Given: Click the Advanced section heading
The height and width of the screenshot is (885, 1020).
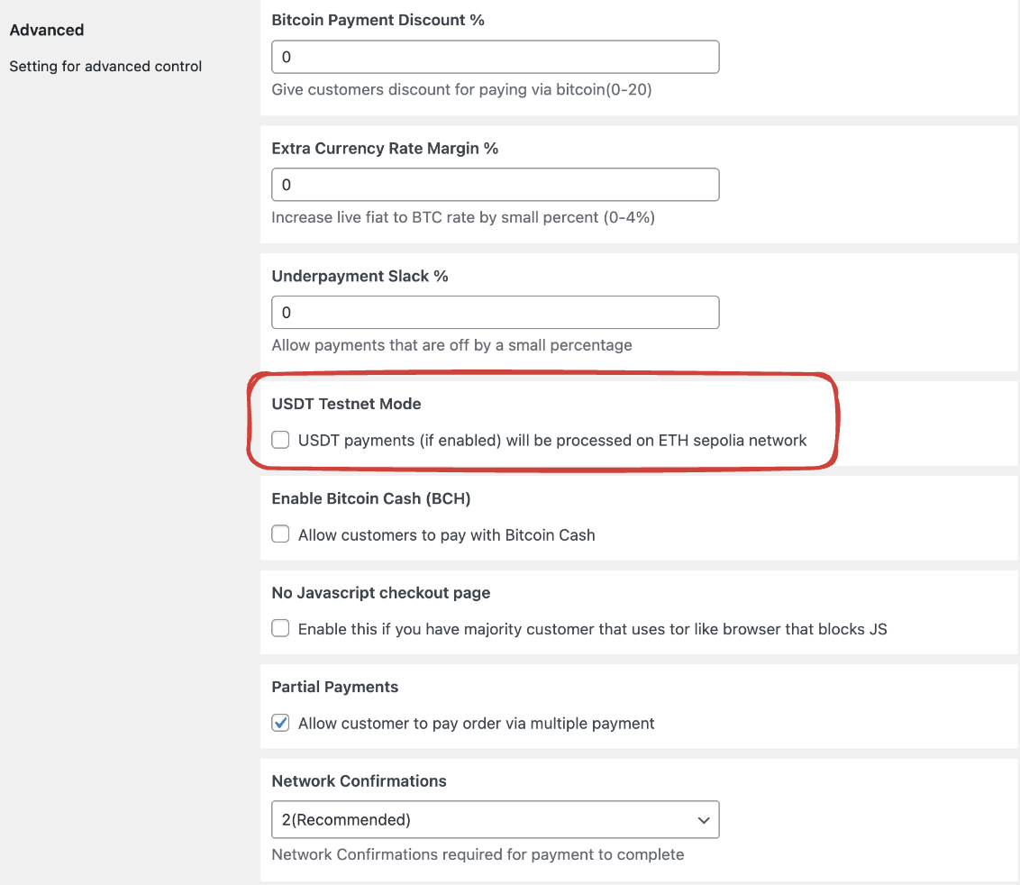Looking at the screenshot, I should 47,30.
